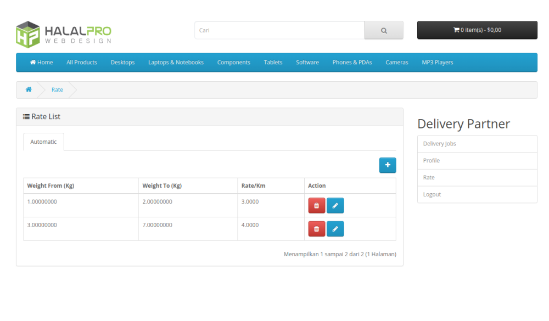Open All Products menu item

82,63
